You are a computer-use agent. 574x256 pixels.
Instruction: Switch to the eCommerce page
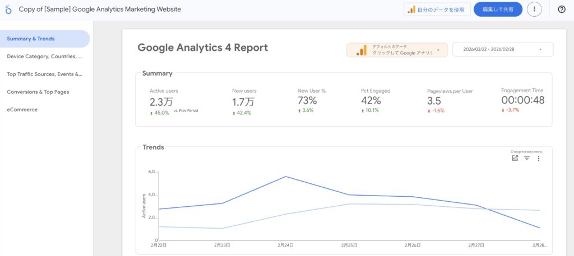tap(22, 110)
